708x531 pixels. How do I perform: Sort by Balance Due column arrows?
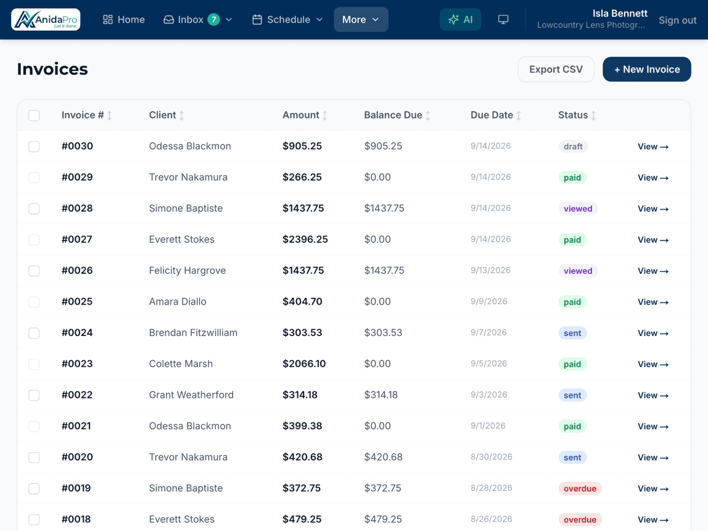(427, 115)
